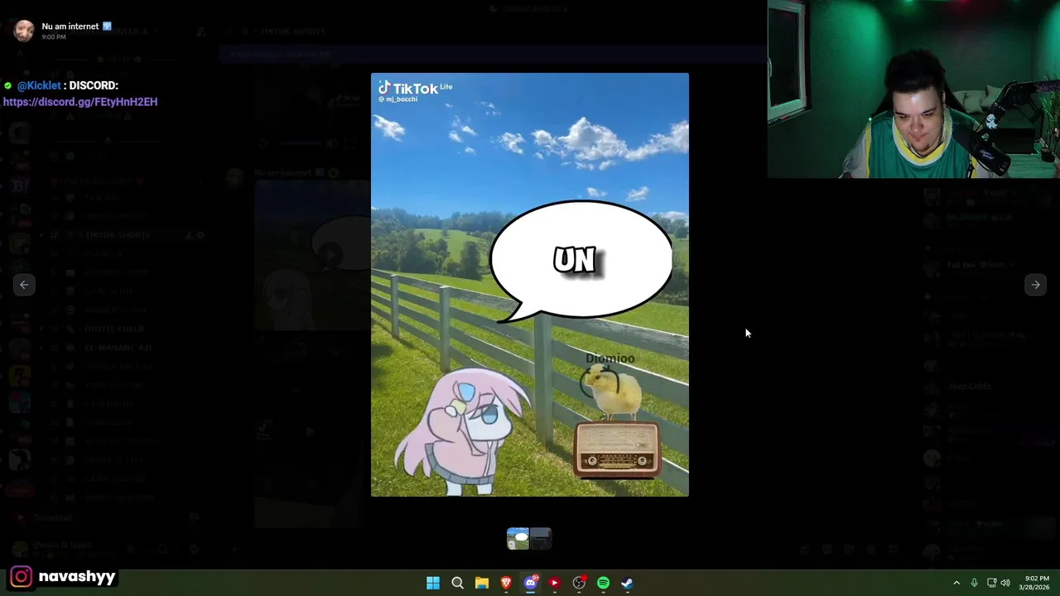The height and width of the screenshot is (596, 1060).
Task: Click the 'Nu am internet' poster name
Action: (70, 26)
